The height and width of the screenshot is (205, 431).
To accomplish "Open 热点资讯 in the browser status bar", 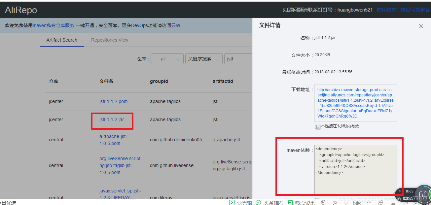I will pyautogui.click(x=301, y=203).
